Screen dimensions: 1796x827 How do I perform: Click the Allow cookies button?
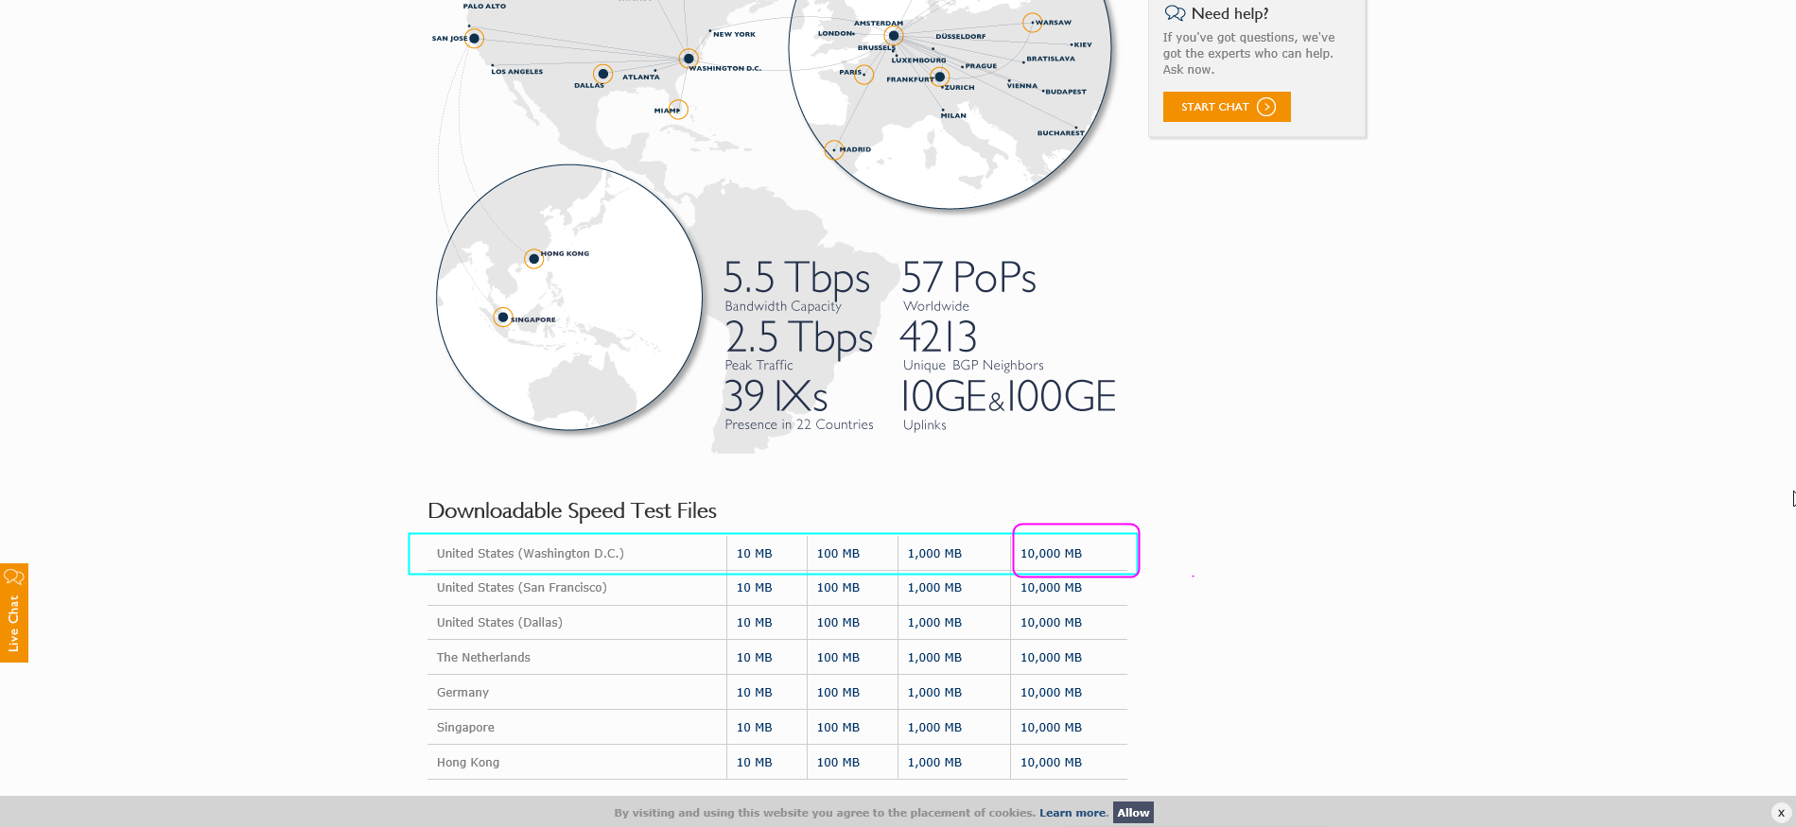pyautogui.click(x=1133, y=813)
